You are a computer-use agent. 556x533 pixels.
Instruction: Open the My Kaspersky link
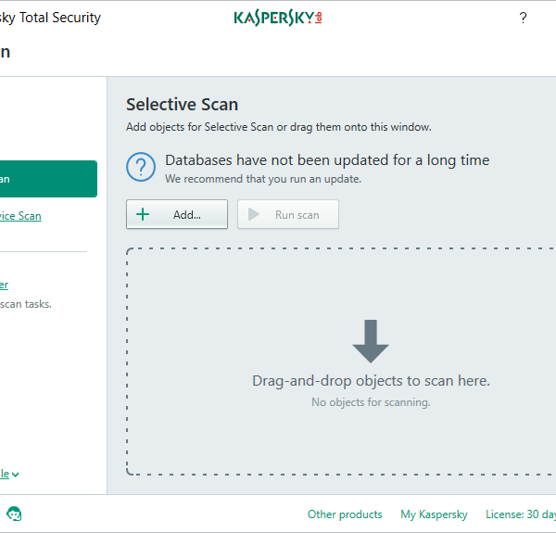434,514
